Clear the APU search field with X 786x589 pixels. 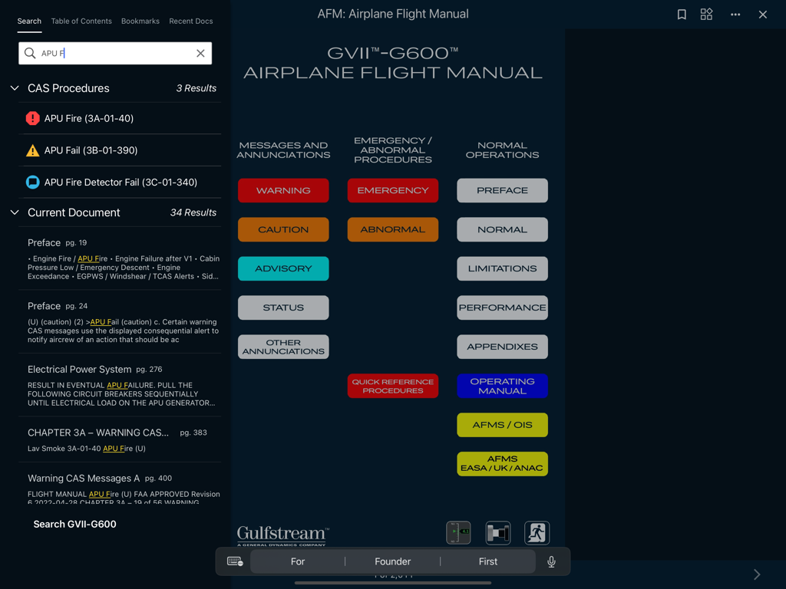(200, 53)
